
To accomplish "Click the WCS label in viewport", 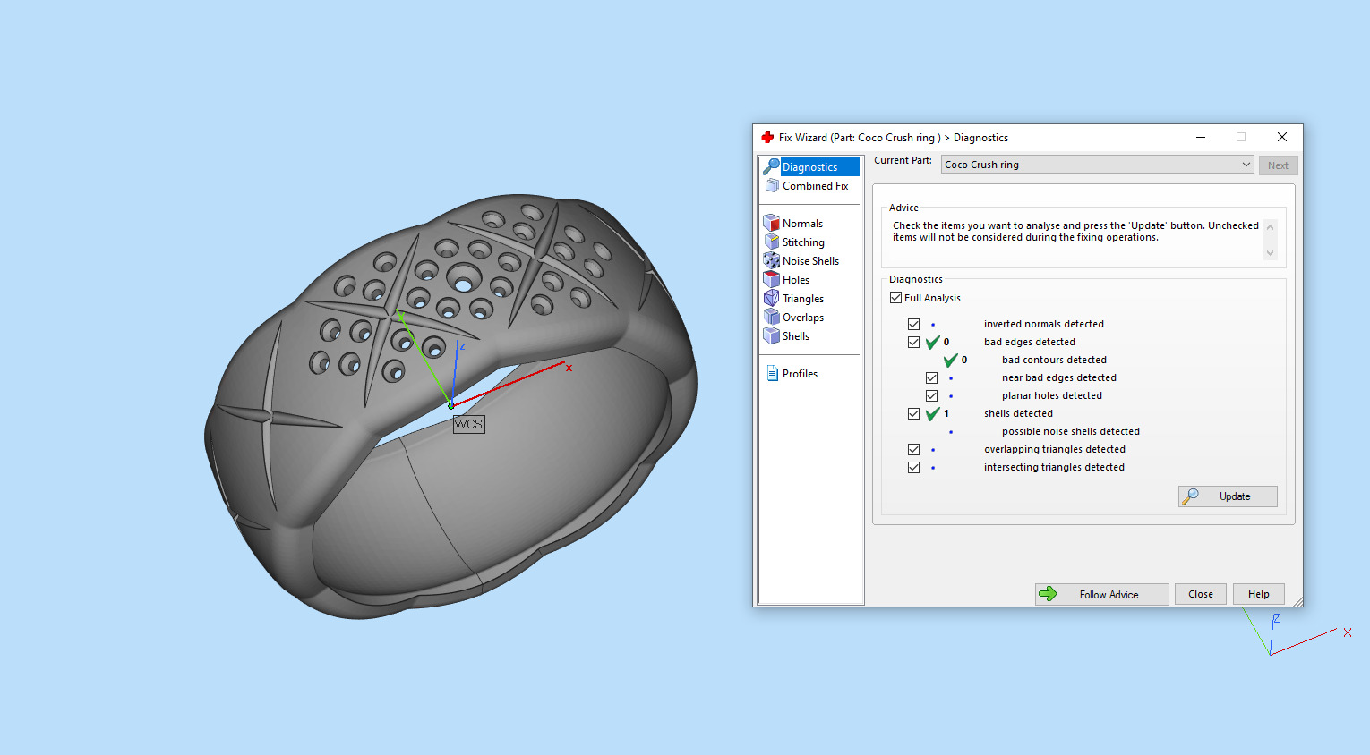I will pyautogui.click(x=468, y=424).
